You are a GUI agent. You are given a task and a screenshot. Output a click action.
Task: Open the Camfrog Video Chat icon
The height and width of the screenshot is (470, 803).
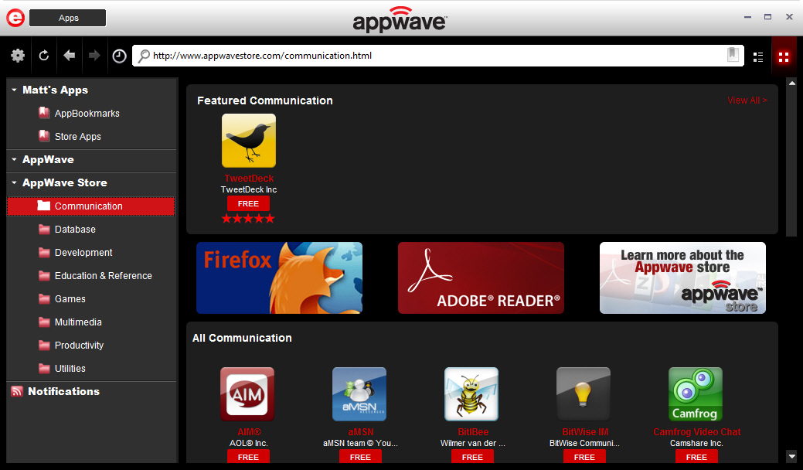pyautogui.click(x=696, y=393)
